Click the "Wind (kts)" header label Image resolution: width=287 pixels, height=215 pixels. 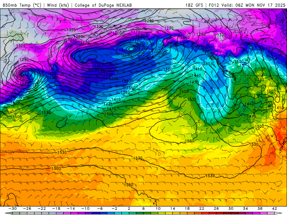click(x=58, y=5)
